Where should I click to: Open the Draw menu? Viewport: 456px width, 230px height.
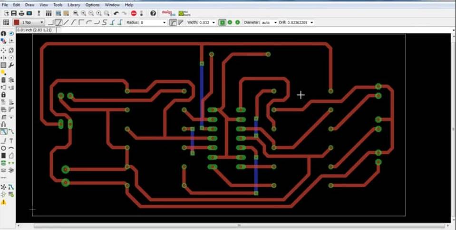point(29,5)
